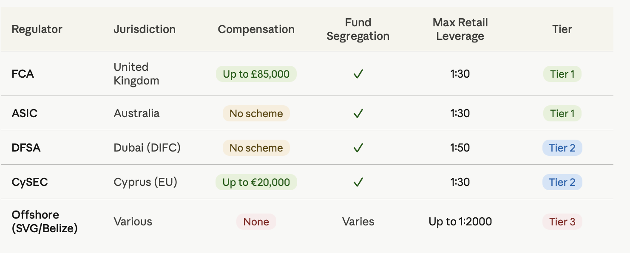Click the 'Up to £85,000' compensation pill
The width and height of the screenshot is (630, 253).
click(x=256, y=74)
